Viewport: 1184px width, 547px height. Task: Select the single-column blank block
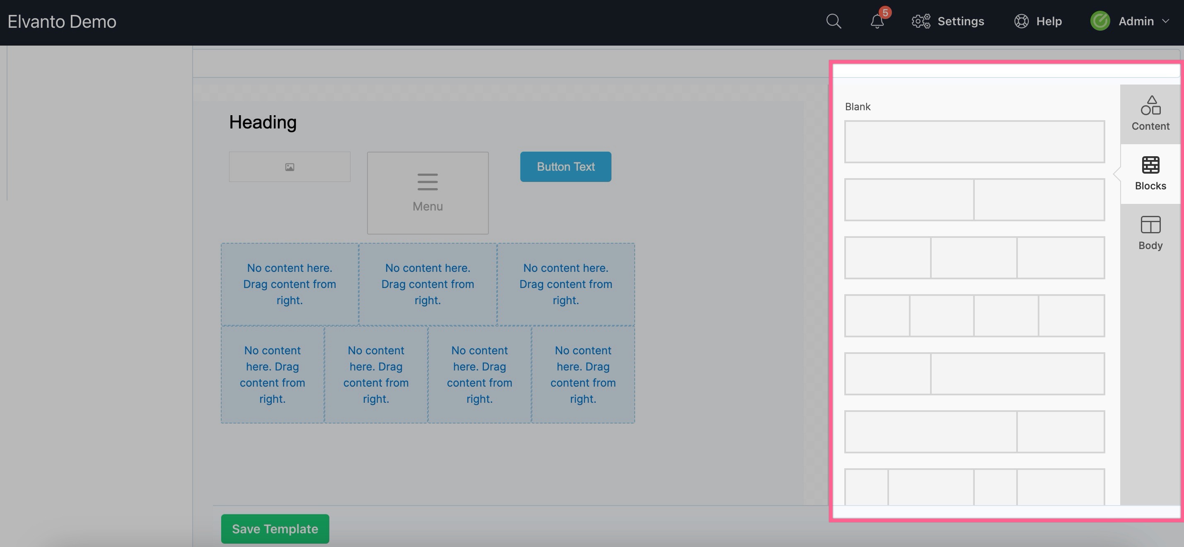click(974, 142)
